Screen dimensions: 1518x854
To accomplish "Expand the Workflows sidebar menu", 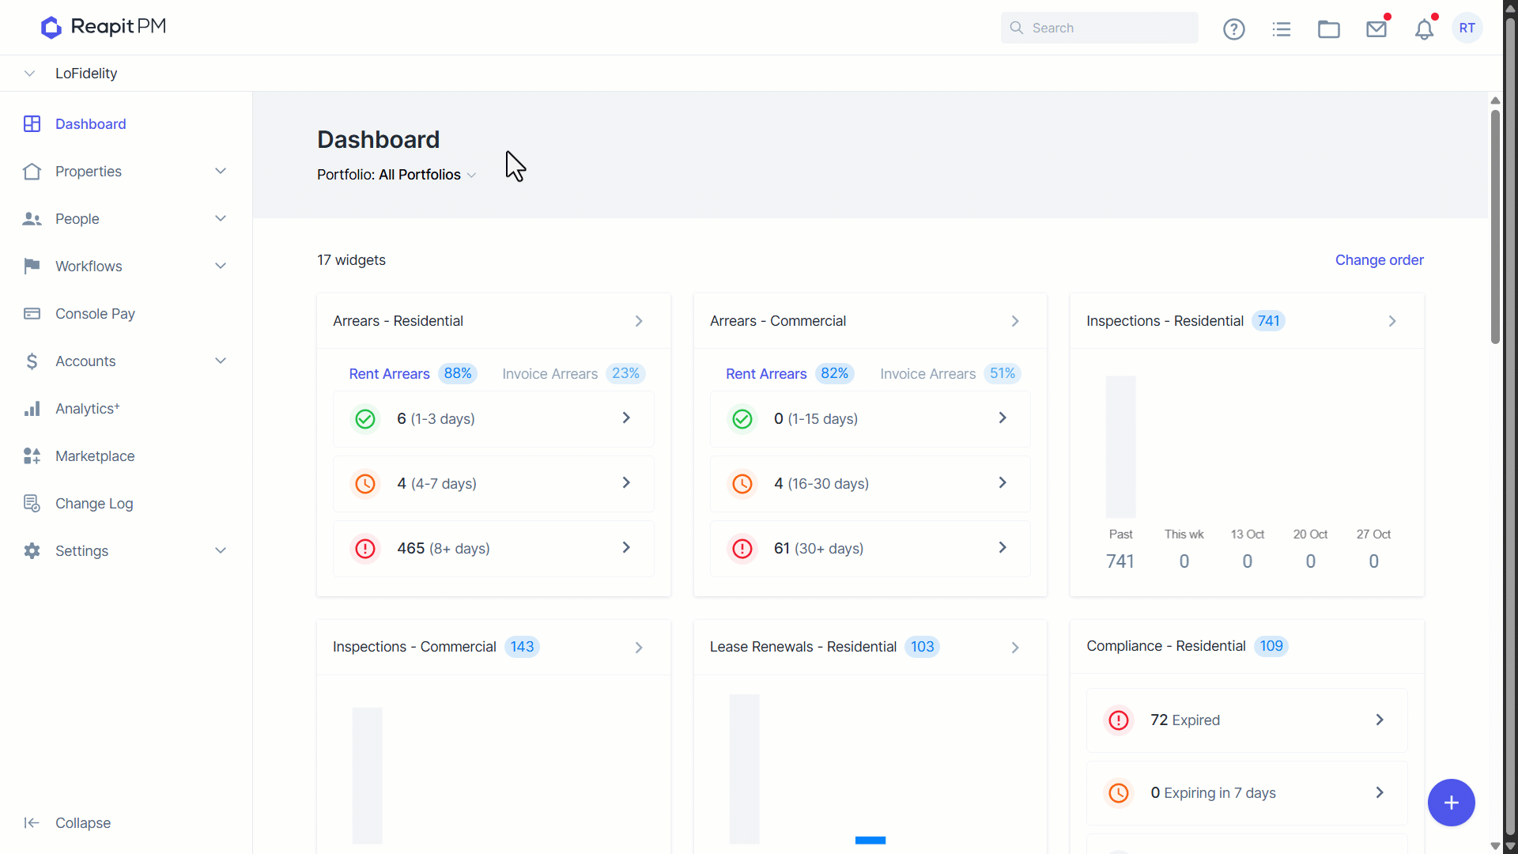I will [x=126, y=266].
